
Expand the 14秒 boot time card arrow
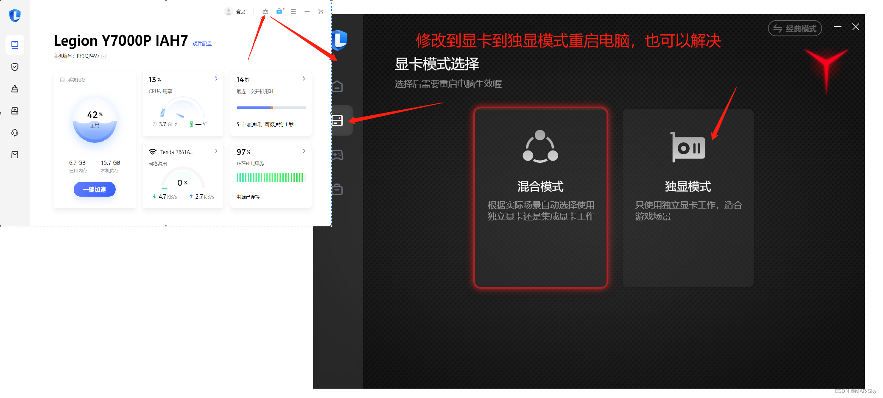pyautogui.click(x=304, y=78)
